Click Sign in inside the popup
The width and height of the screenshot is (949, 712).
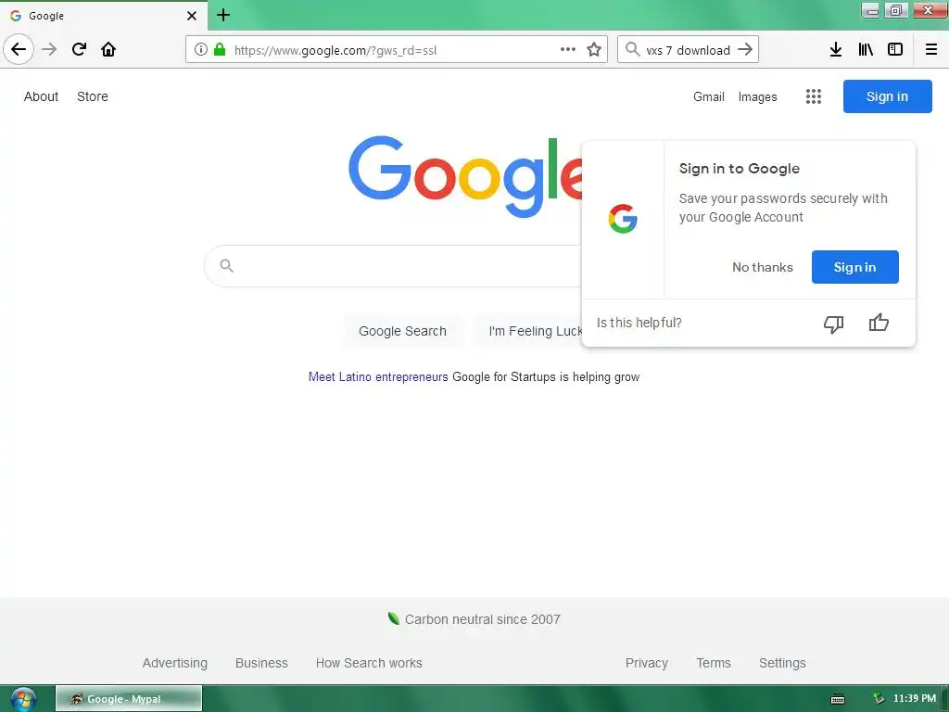pyautogui.click(x=855, y=267)
